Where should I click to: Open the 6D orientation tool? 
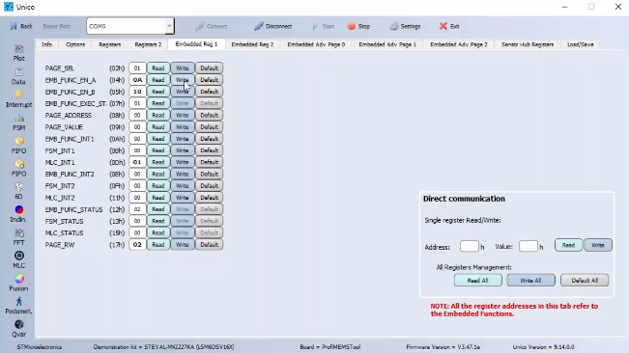pyautogui.click(x=19, y=191)
